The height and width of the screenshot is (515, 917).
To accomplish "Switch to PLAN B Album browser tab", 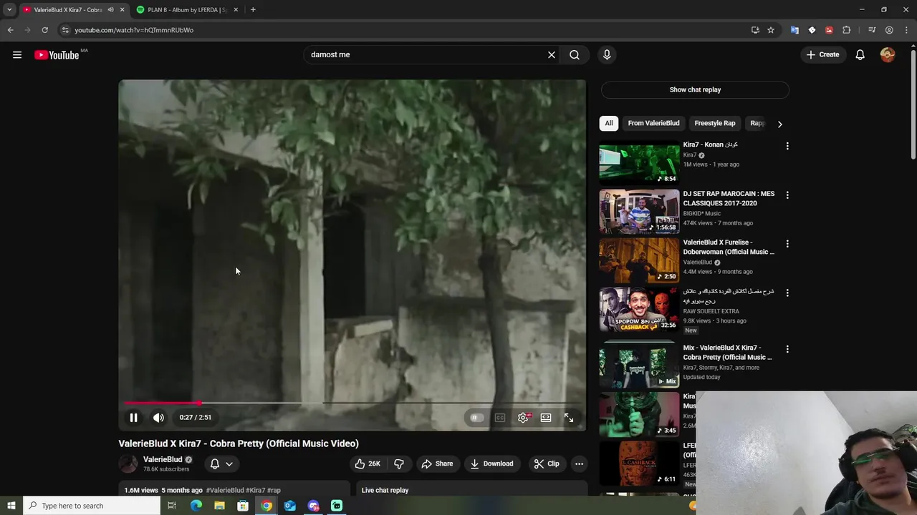I will (x=186, y=10).
